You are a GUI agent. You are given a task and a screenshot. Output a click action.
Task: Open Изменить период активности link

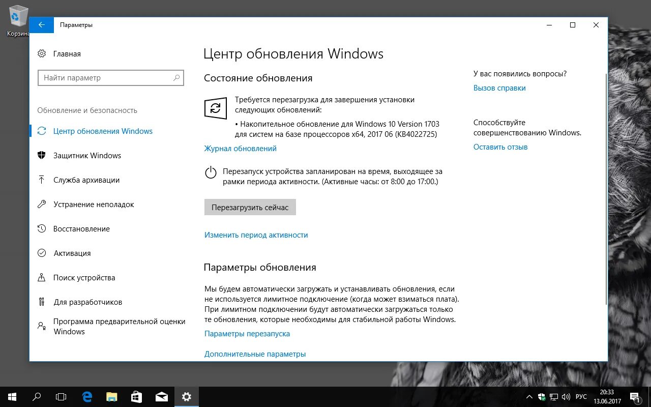(256, 235)
